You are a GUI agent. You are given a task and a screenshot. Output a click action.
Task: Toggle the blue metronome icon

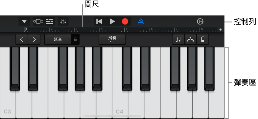[x=141, y=22]
